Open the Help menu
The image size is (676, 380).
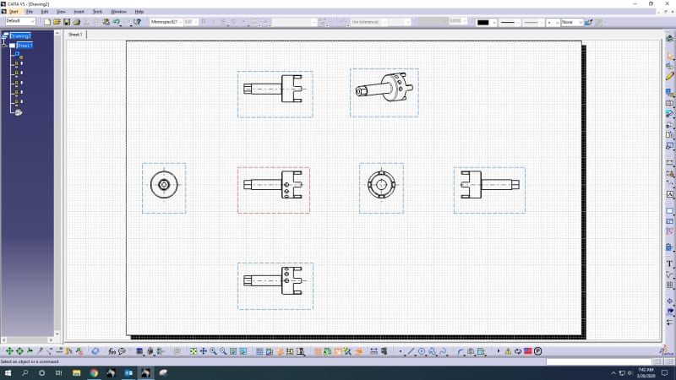(x=139, y=12)
